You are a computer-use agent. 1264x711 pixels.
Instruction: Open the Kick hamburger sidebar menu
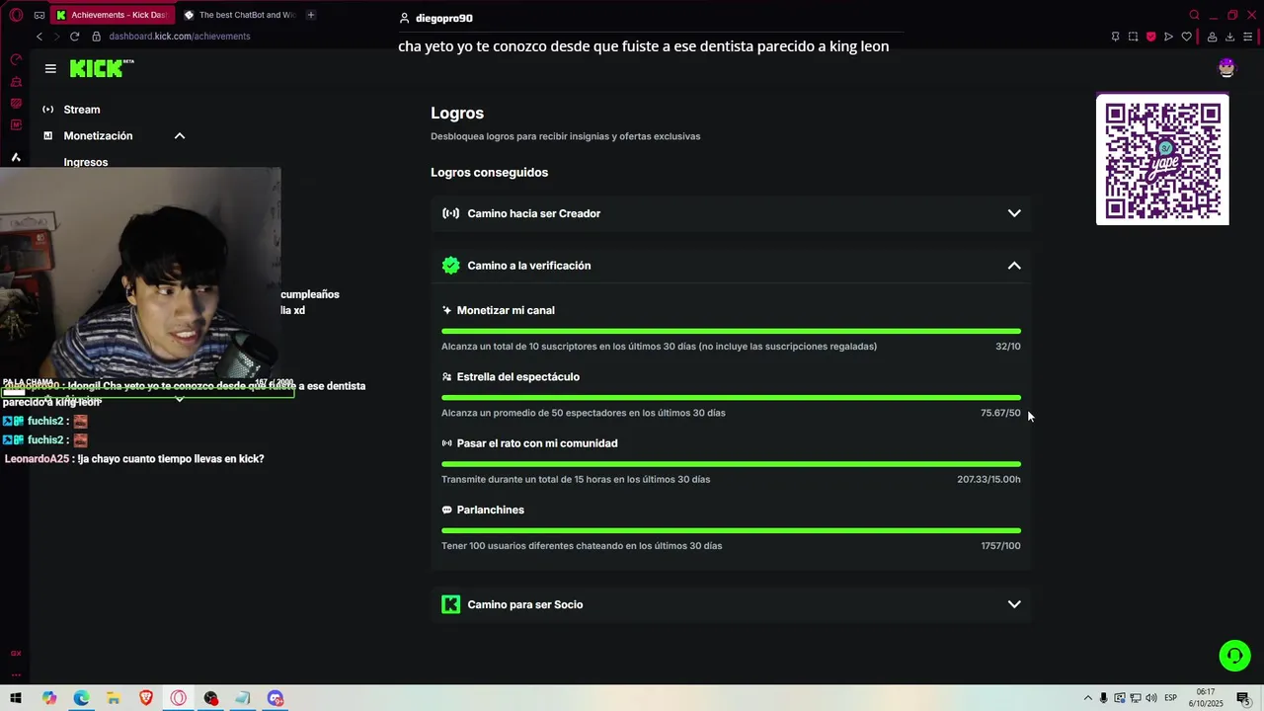click(50, 69)
